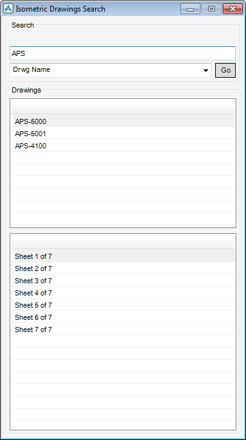Select drawing APS-5000 in the list
246x440 pixels.
coord(123,121)
